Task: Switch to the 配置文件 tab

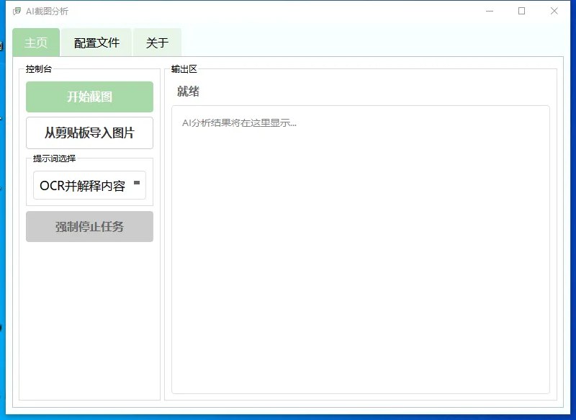Action: tap(96, 43)
